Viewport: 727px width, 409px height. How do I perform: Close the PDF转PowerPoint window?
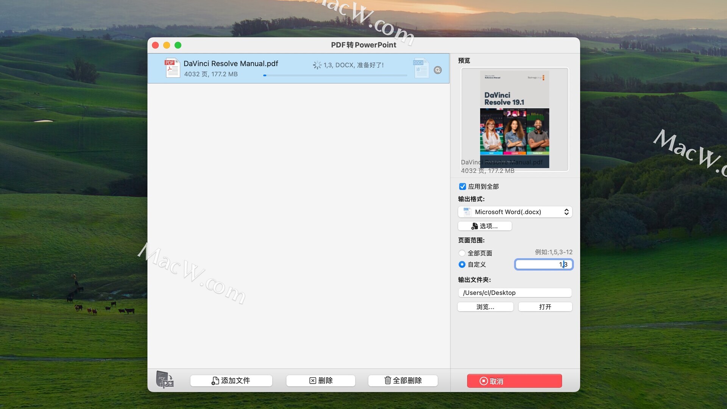[x=155, y=45]
